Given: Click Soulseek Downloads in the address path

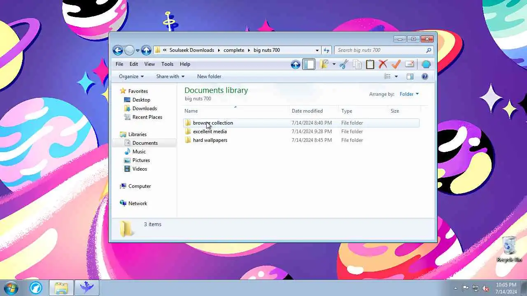Looking at the screenshot, I should [x=192, y=50].
